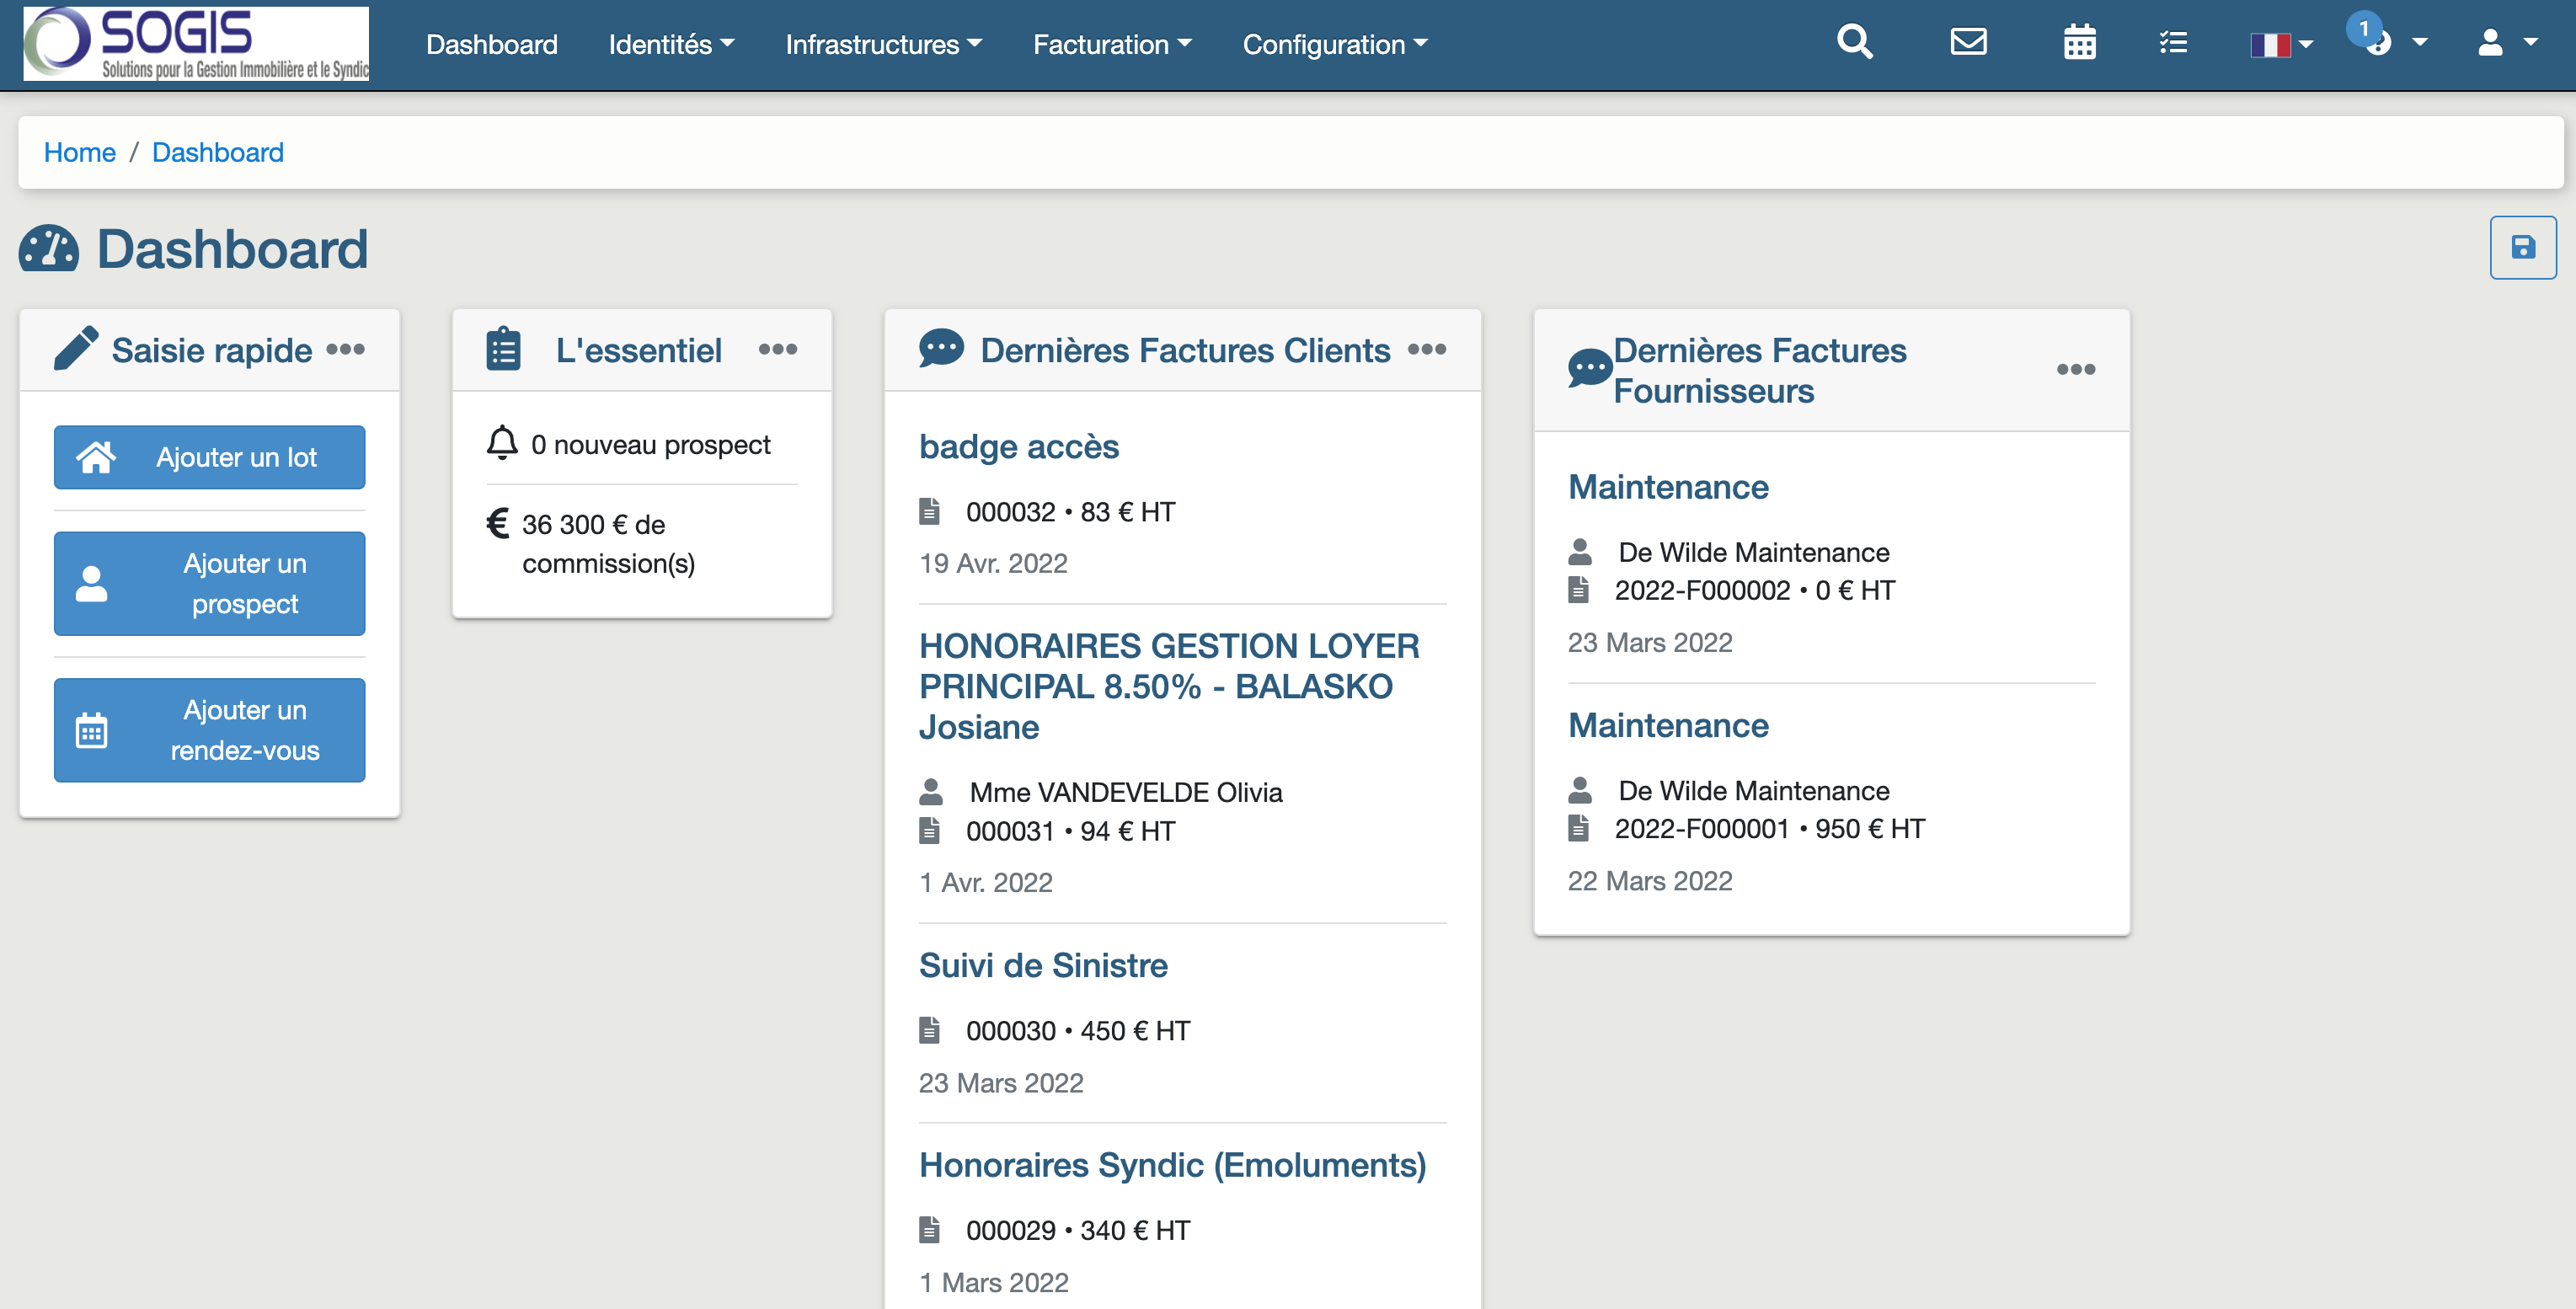The image size is (2576, 1309).
Task: Click the HONORAIRES GESTION LOYER invoice link
Action: (1168, 687)
